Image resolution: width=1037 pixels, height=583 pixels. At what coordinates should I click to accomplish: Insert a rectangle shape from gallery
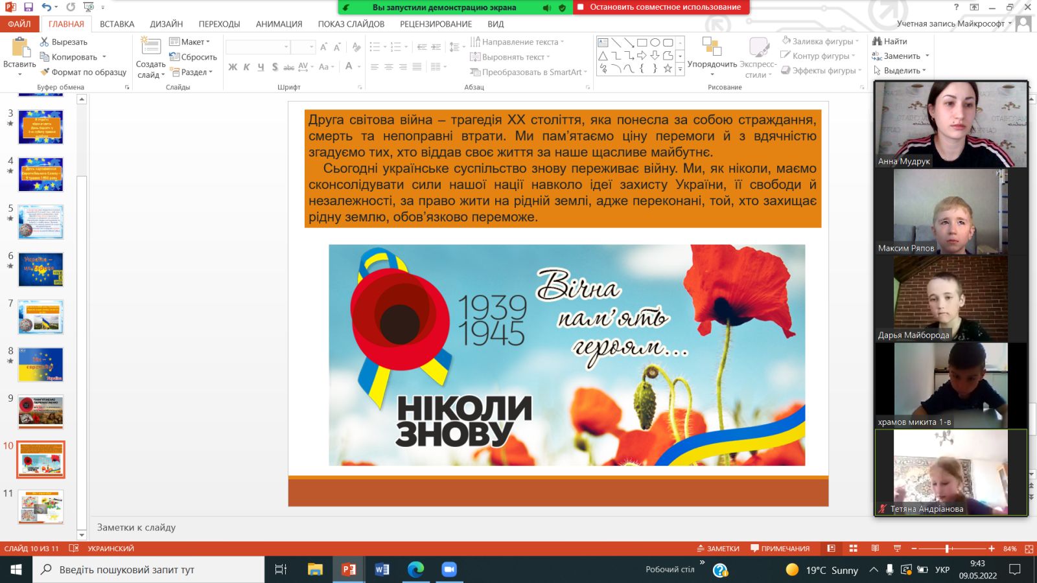point(642,43)
